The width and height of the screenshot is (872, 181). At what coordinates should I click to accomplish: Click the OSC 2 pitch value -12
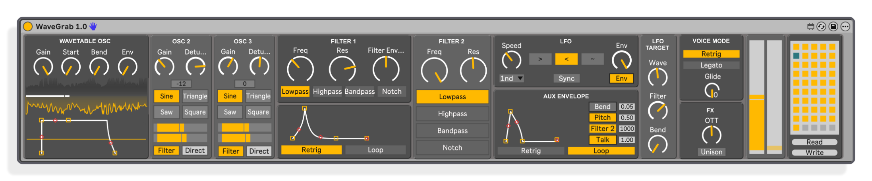181,84
